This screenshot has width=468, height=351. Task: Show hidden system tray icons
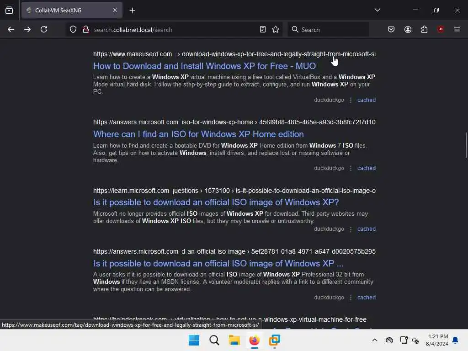point(375,340)
